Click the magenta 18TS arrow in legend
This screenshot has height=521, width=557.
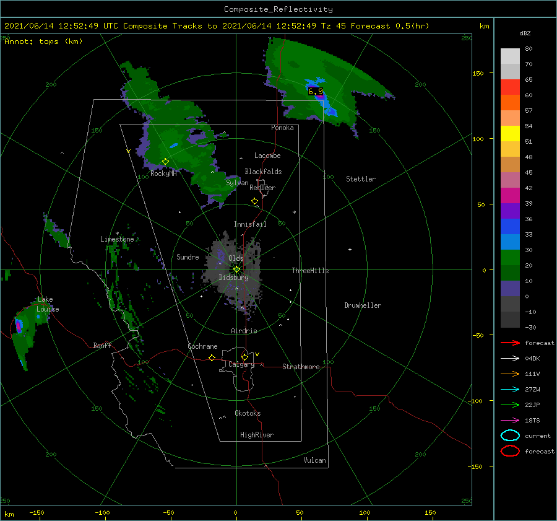tap(510, 421)
